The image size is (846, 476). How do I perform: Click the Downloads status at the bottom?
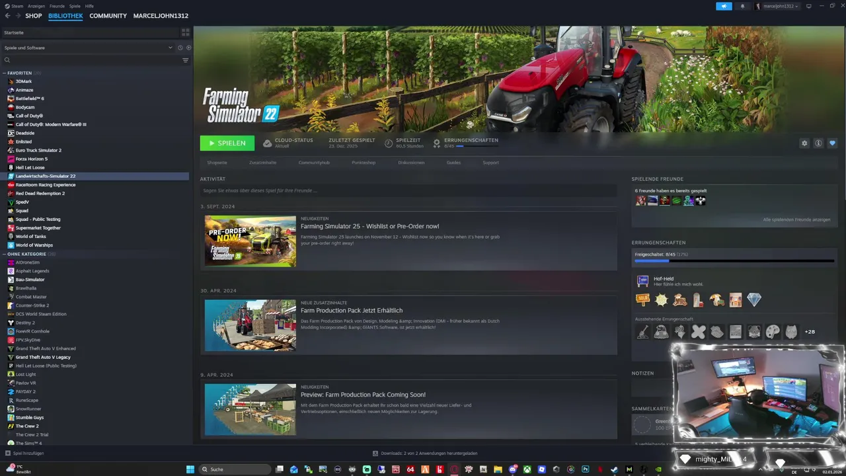coord(425,454)
